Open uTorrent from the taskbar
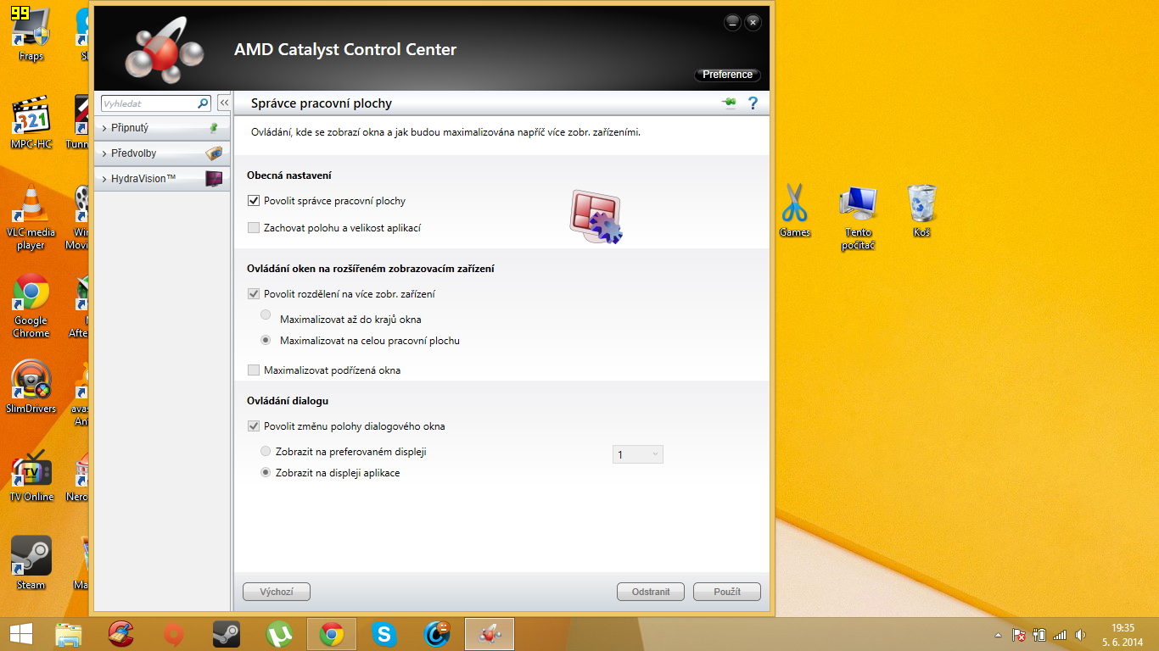This screenshot has height=651, width=1159. (x=279, y=634)
